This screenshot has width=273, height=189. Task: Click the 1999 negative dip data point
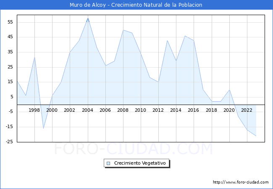tap(44, 129)
